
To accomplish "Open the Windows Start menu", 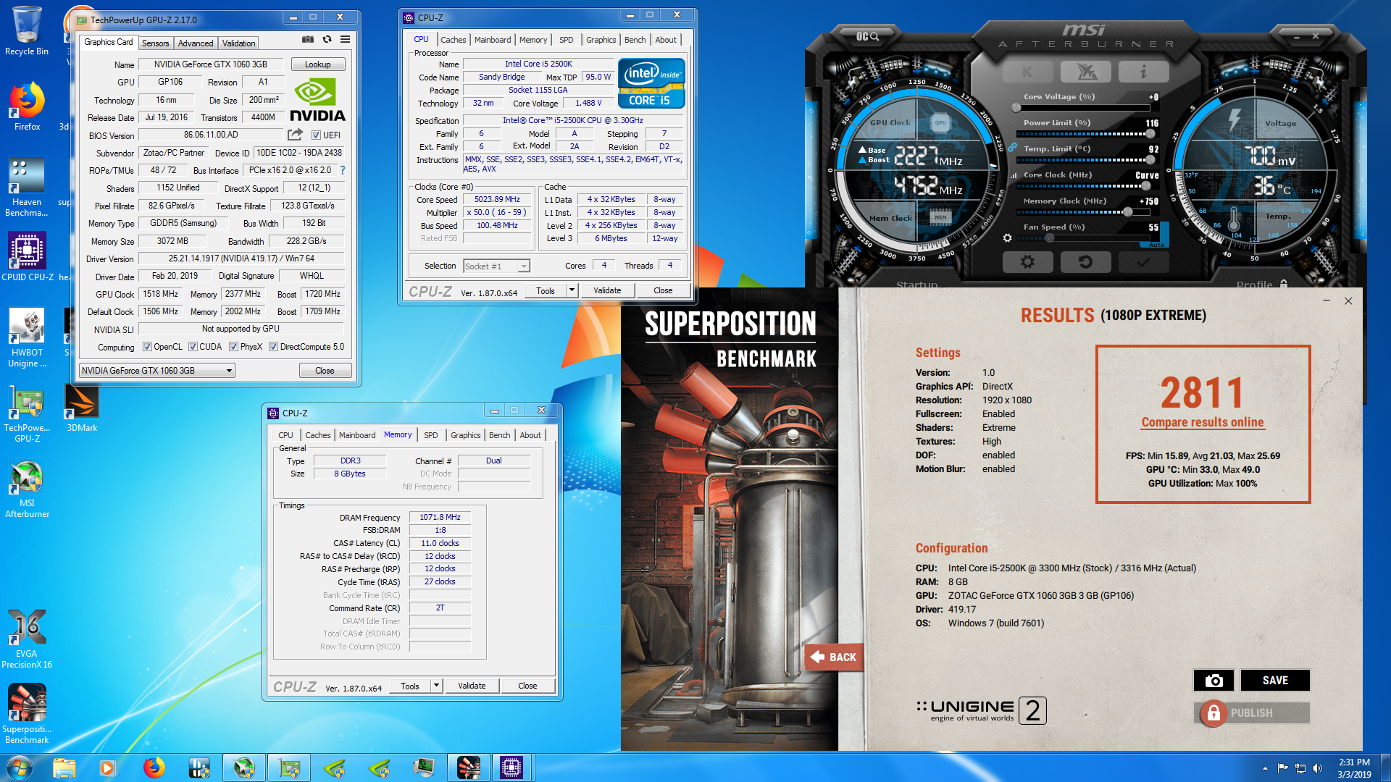I will pyautogui.click(x=19, y=767).
